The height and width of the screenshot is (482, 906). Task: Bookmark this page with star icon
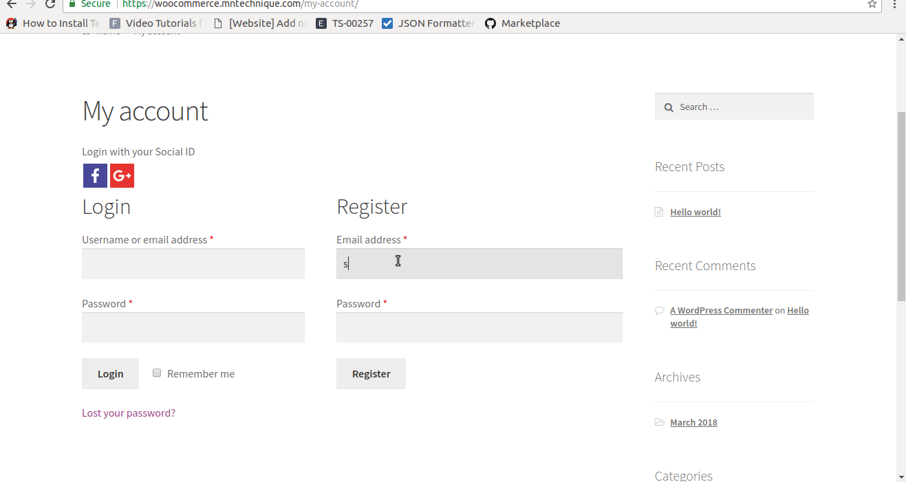click(872, 4)
